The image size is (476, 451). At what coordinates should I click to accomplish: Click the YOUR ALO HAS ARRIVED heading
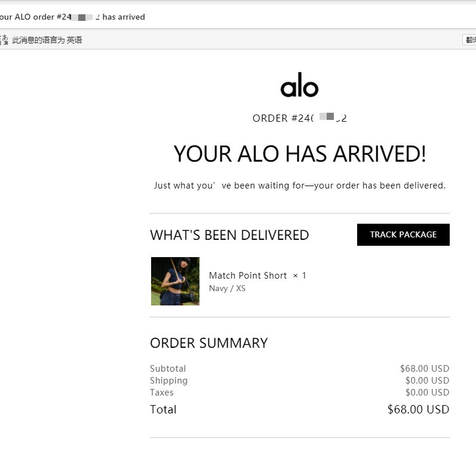pyautogui.click(x=300, y=154)
